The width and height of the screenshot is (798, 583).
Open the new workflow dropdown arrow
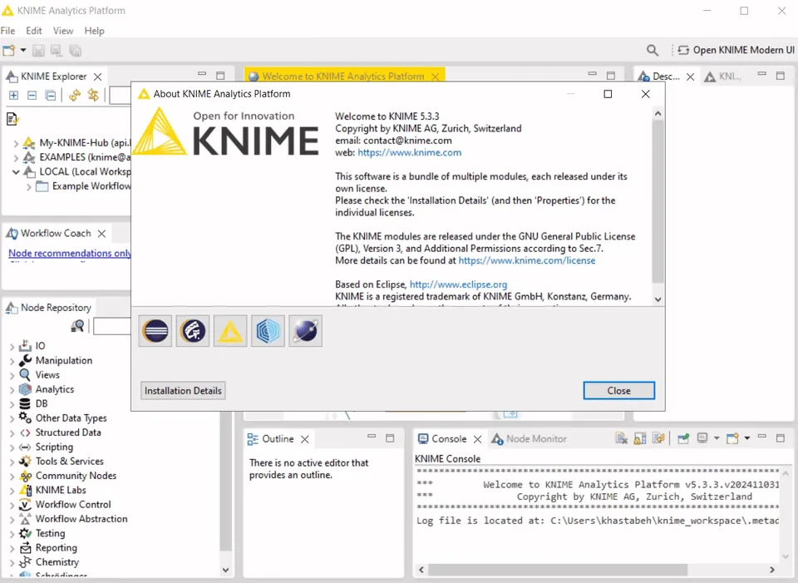(23, 50)
